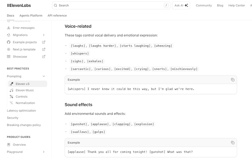Click the Ask AI button
Screen dimensions: 252x158
(181, 5)
